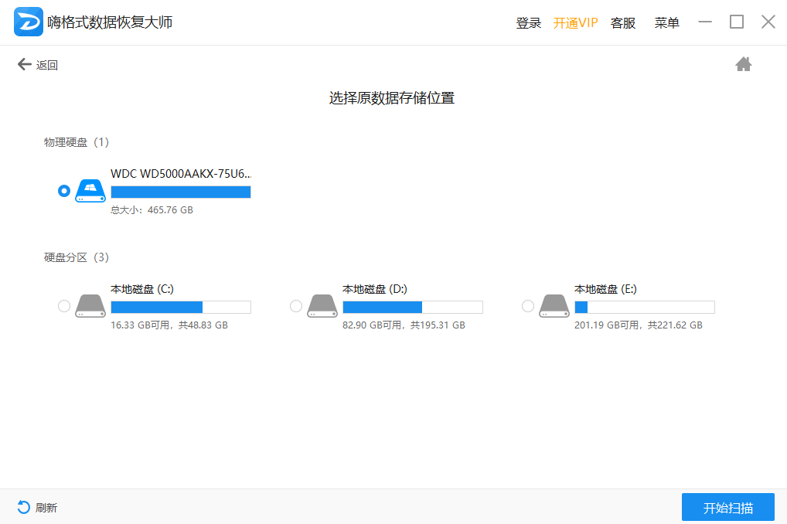Click the local disk C: drive icon
This screenshot has height=524, width=787.
click(x=90, y=306)
